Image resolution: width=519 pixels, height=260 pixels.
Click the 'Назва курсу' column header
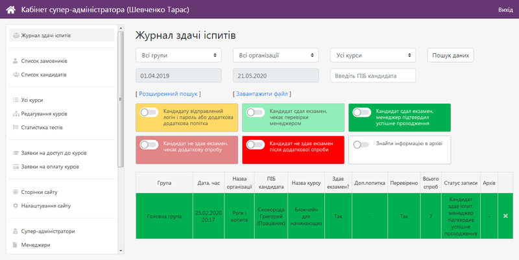point(306,183)
